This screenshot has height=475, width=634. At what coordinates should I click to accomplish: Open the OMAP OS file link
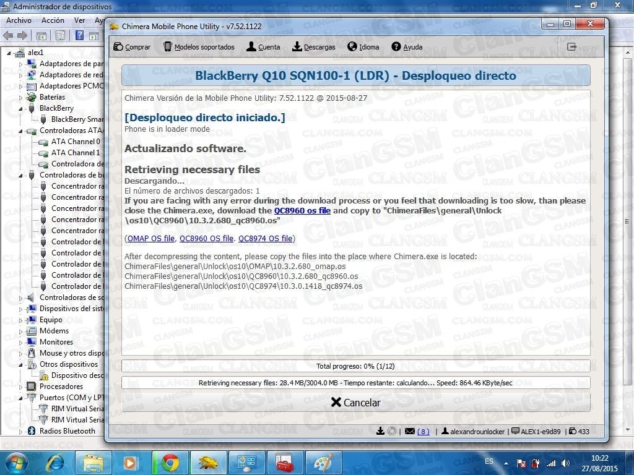(x=151, y=238)
